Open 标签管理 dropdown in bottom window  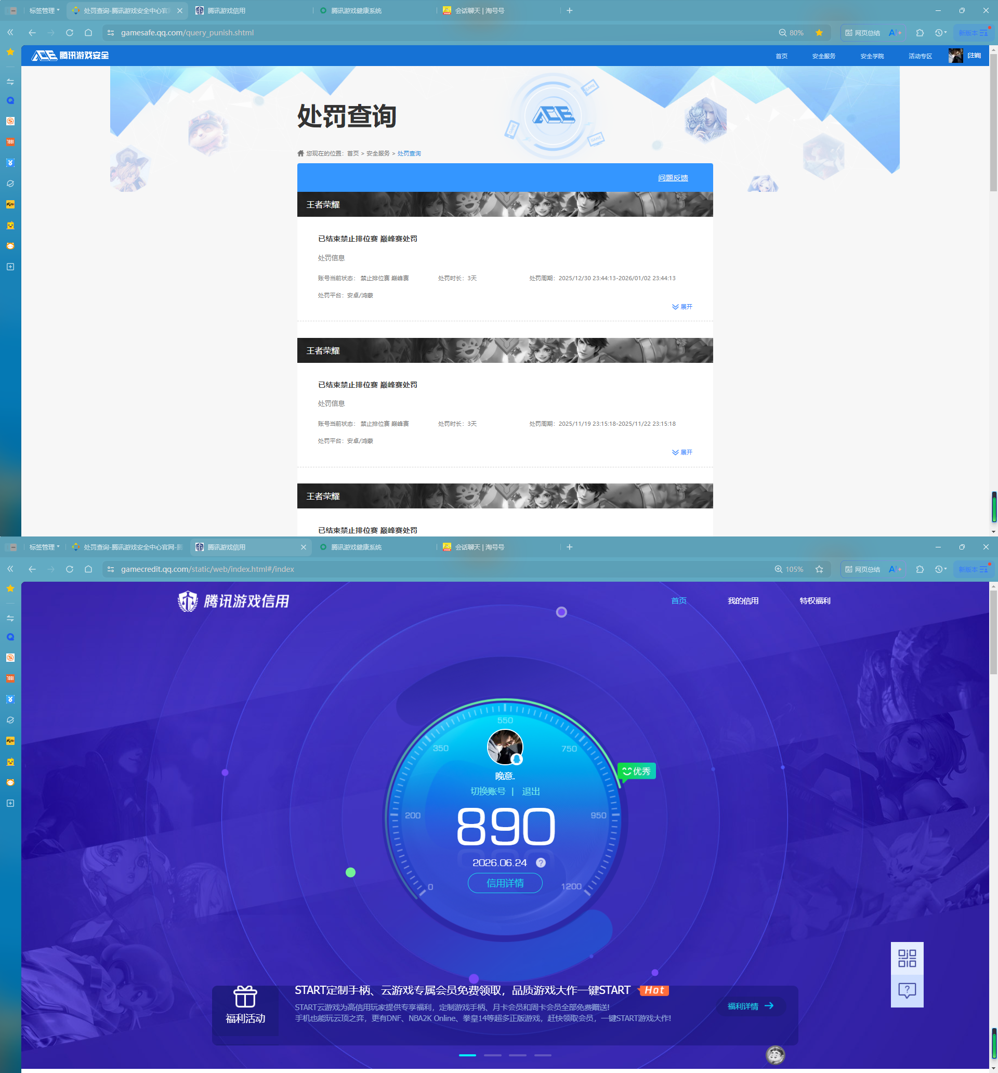point(44,547)
